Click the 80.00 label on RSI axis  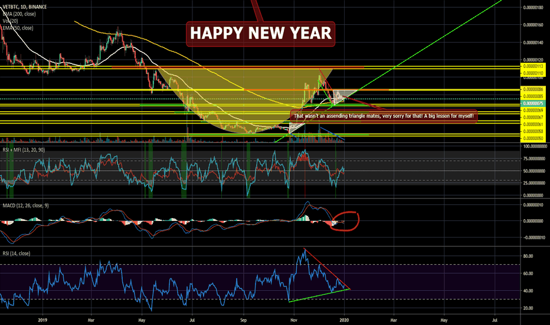click(x=528, y=256)
